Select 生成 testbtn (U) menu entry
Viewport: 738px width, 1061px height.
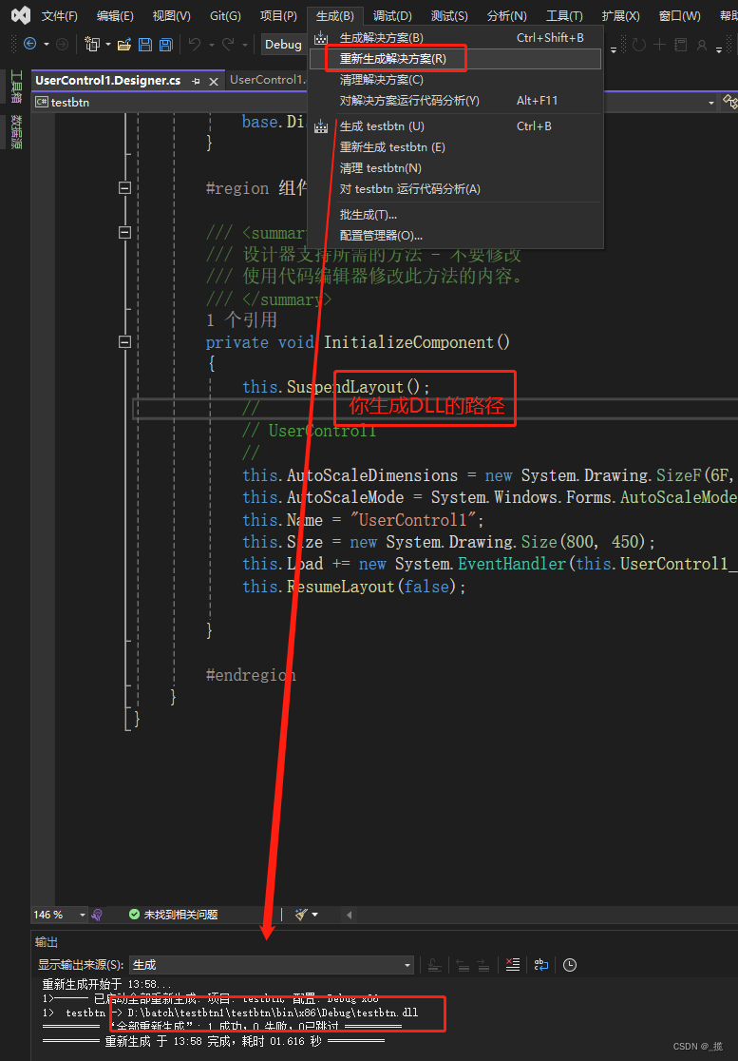tap(456, 125)
